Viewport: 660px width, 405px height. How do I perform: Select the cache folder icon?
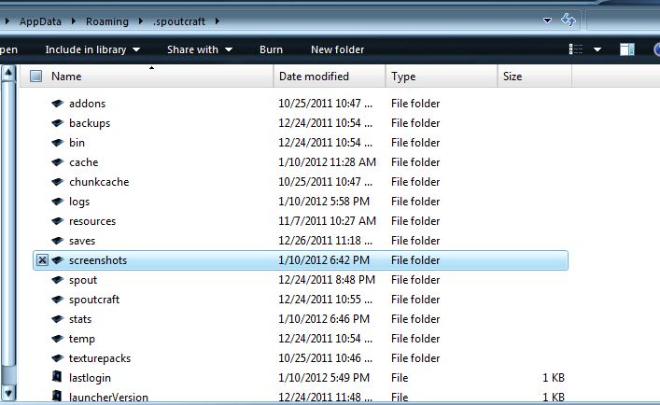[57, 162]
